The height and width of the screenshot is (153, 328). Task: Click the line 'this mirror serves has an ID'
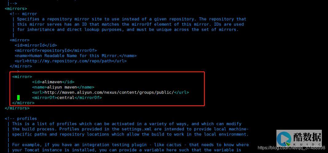click(x=130, y=24)
